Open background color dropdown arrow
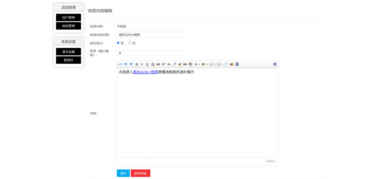 [207, 64]
